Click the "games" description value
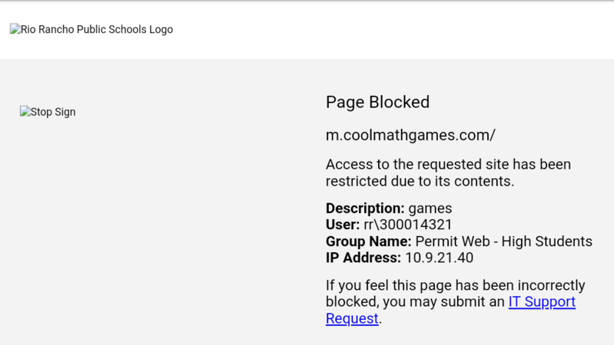The height and width of the screenshot is (345, 614). 430,209
